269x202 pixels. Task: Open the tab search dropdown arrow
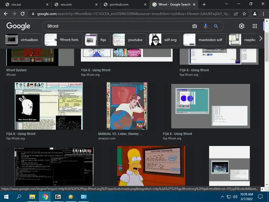coord(227,4)
